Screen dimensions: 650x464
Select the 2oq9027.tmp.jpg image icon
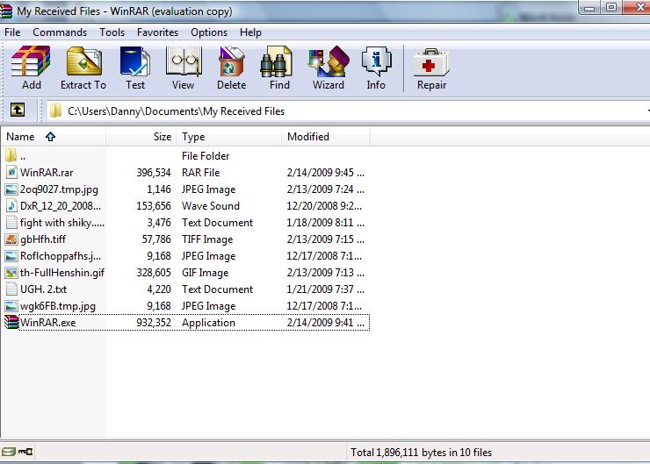[11, 189]
